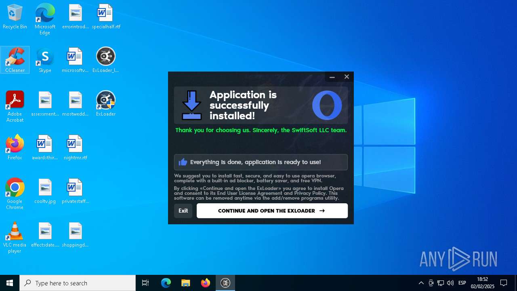Select the mostwedd... image file
This screenshot has height=291, width=517.
coord(75,103)
